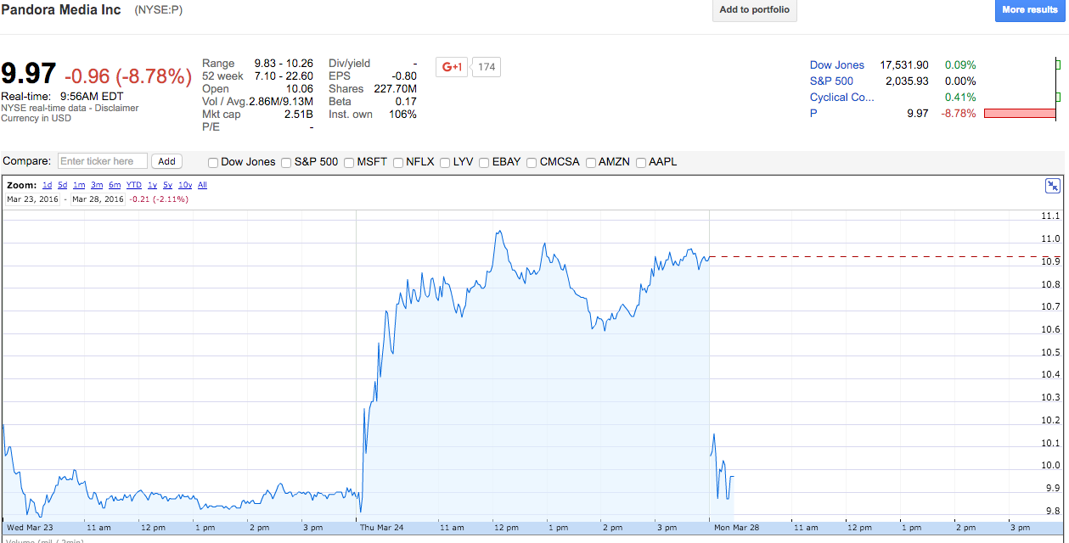Set chart zoom to 1d

48,185
